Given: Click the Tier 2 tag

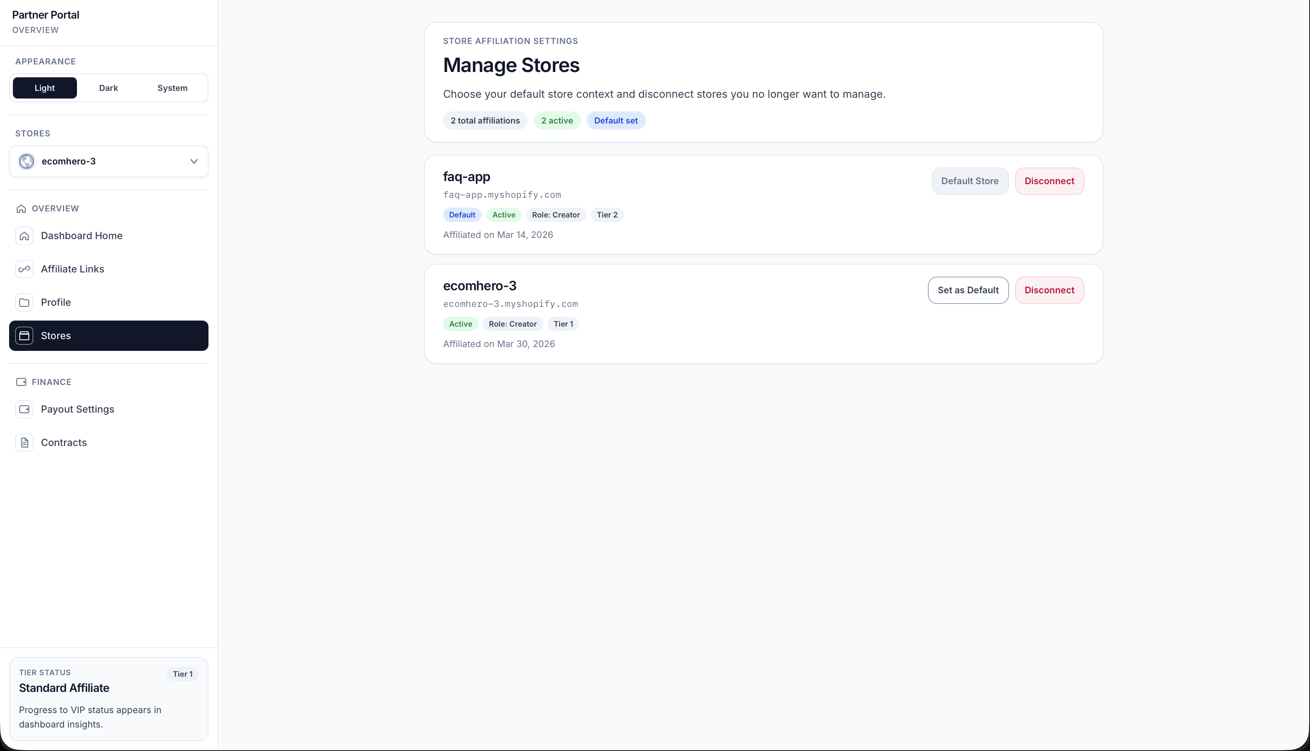Looking at the screenshot, I should [607, 215].
